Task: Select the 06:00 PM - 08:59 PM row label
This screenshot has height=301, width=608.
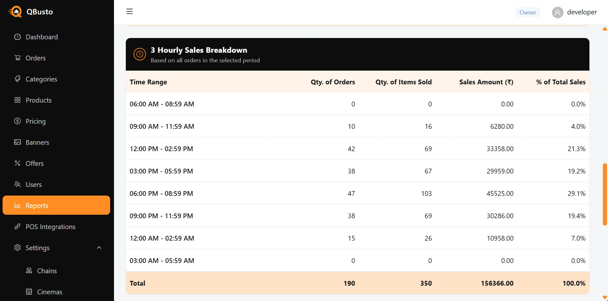Action: pos(161,193)
